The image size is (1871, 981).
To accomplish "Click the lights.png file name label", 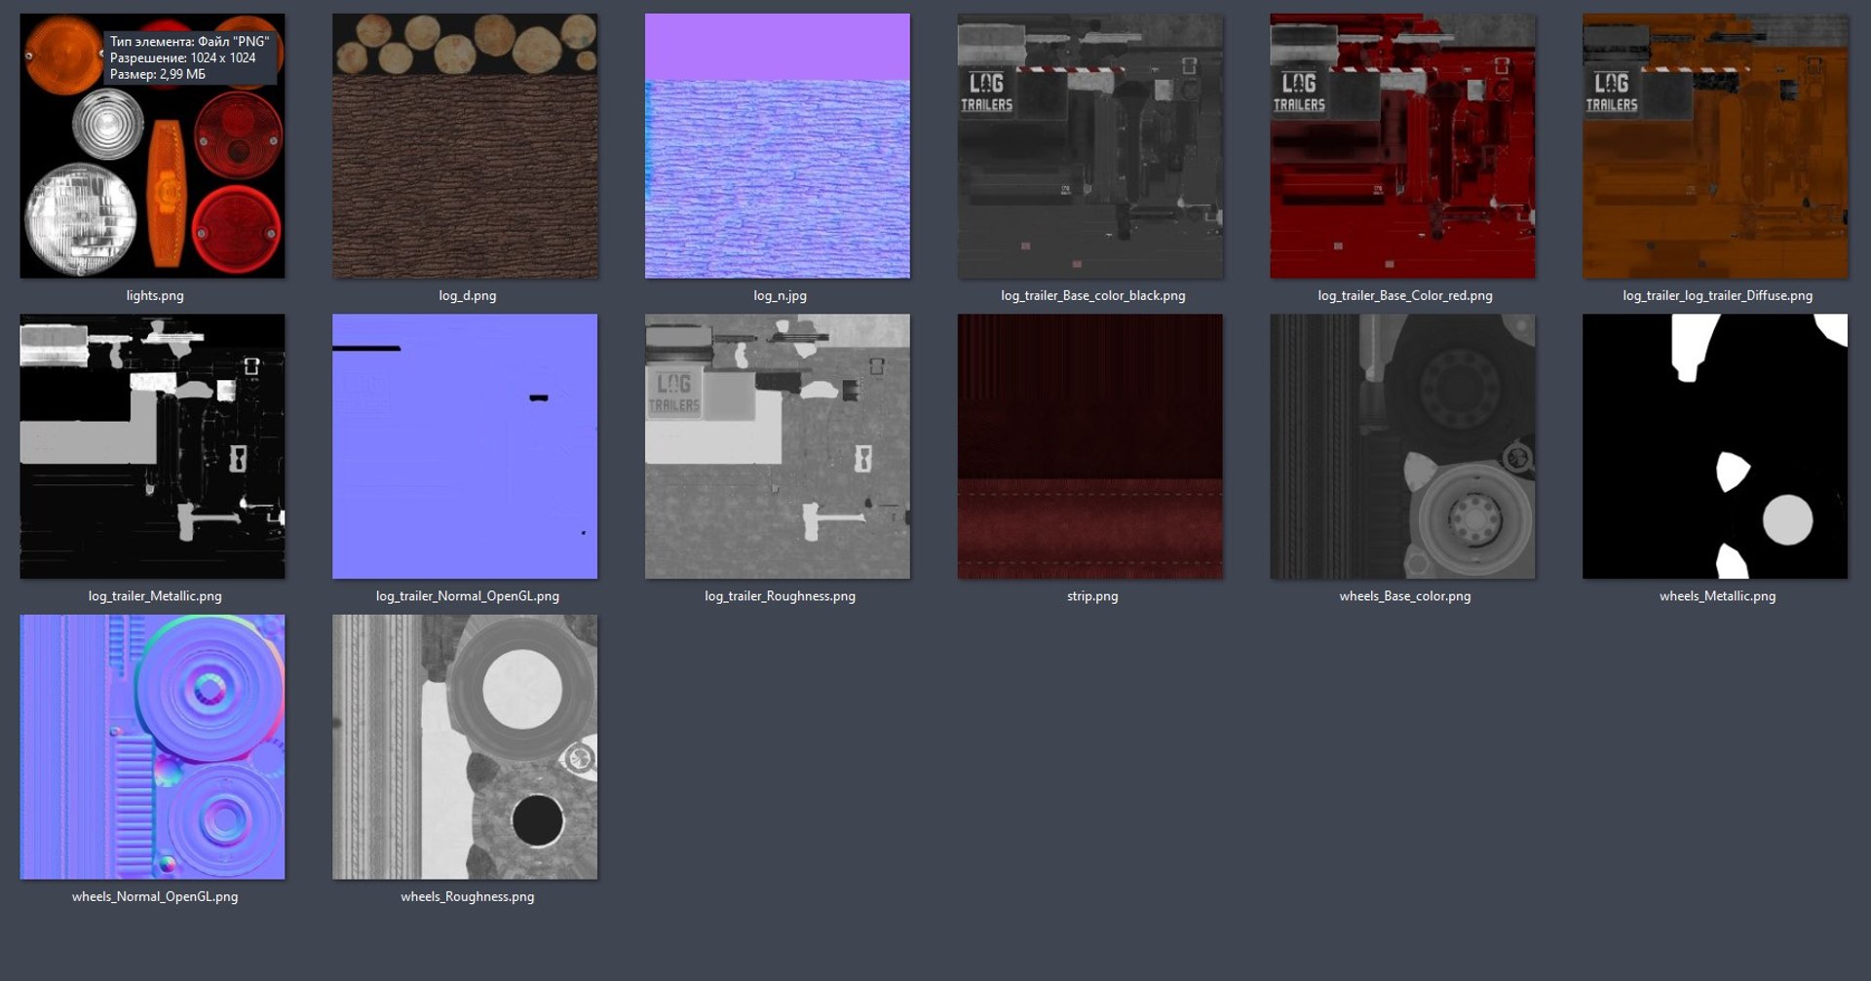I will pyautogui.click(x=155, y=295).
